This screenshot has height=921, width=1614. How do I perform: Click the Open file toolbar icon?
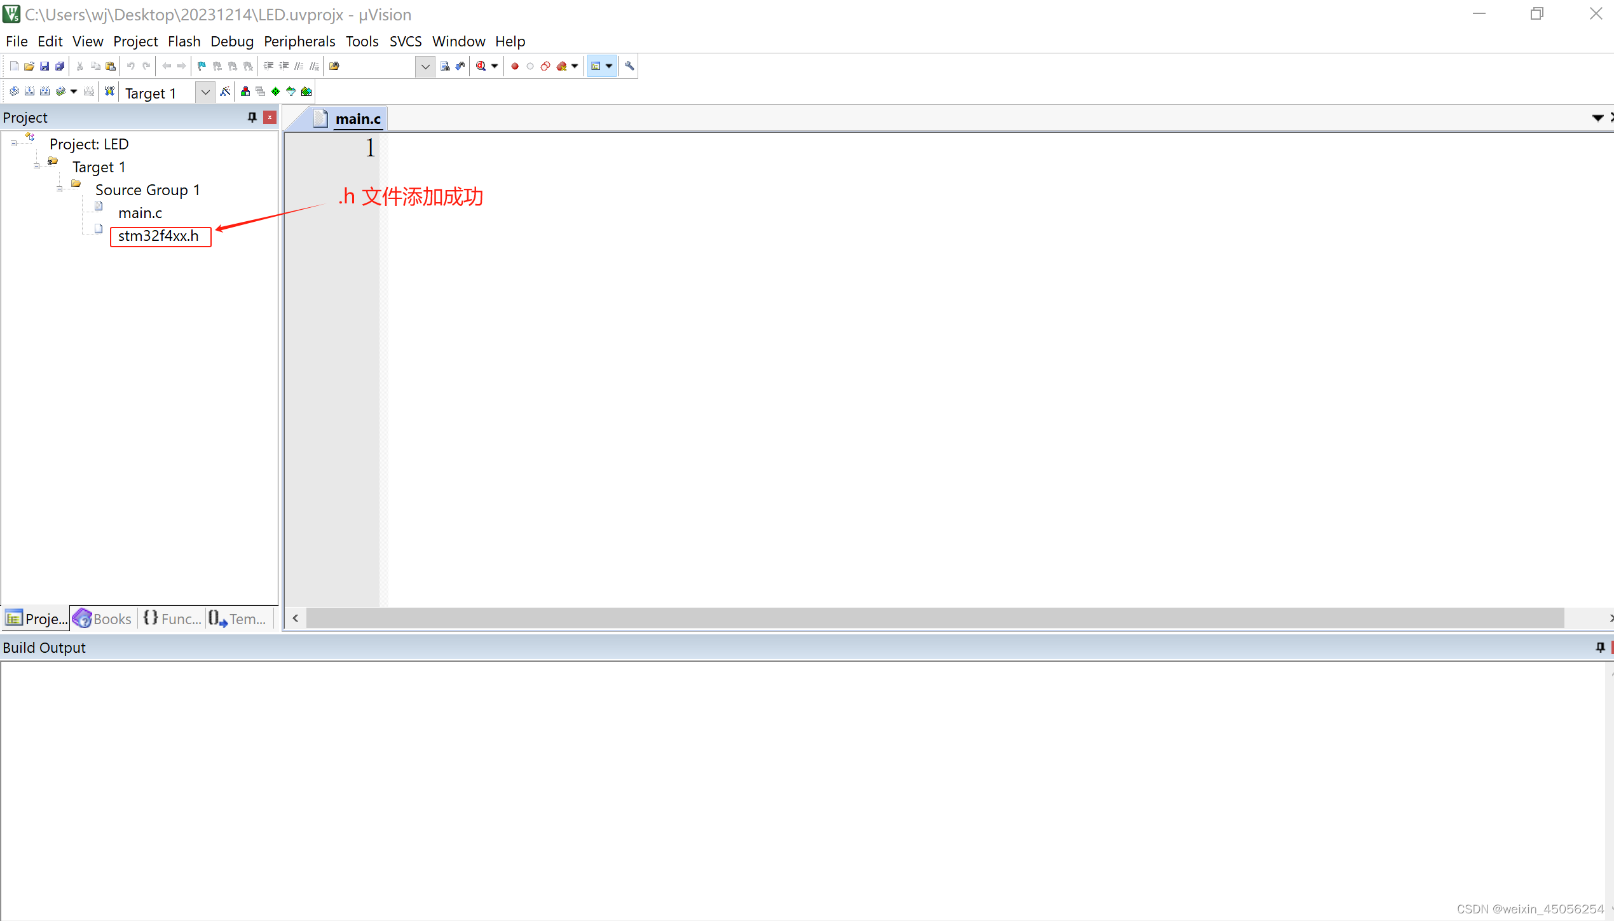(29, 66)
